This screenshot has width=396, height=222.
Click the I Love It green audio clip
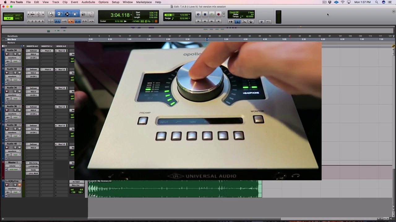tap(175, 189)
